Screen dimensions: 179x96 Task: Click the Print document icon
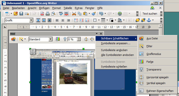point(48,14)
